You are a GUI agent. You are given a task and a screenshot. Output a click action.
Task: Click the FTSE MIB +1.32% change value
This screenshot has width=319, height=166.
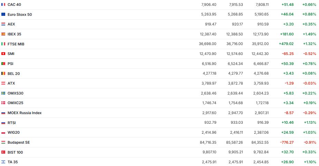click(309, 44)
